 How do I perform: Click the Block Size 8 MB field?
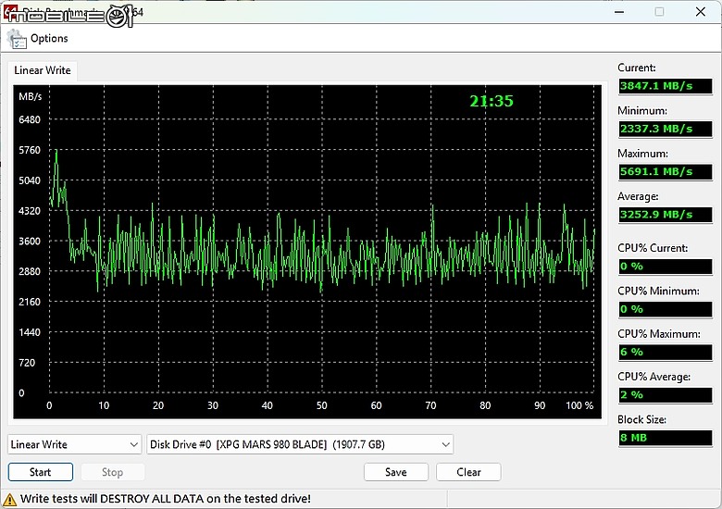[665, 438]
